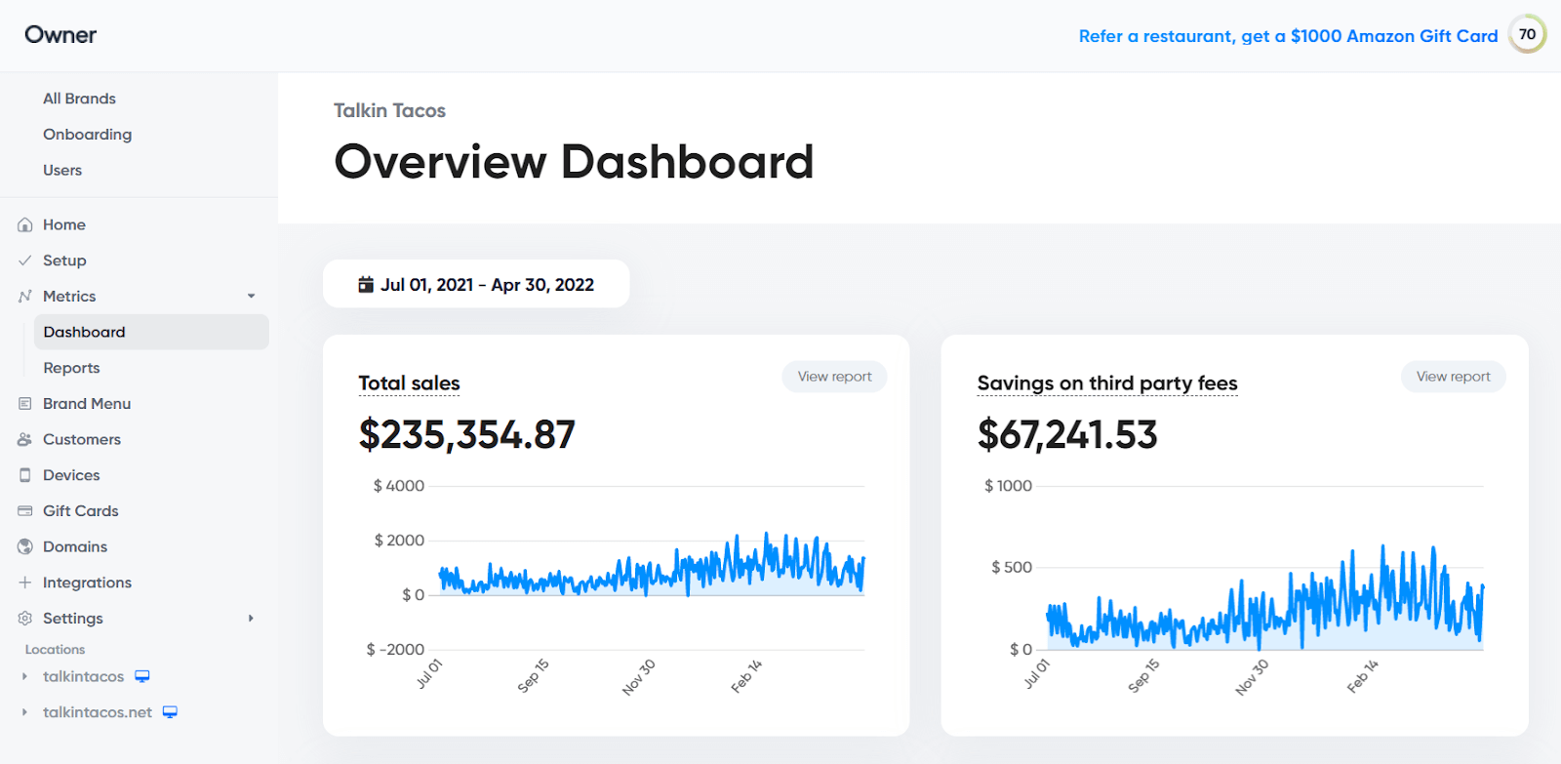Image resolution: width=1561 pixels, height=764 pixels.
Task: Click the Devices tablet icon
Action: click(25, 475)
